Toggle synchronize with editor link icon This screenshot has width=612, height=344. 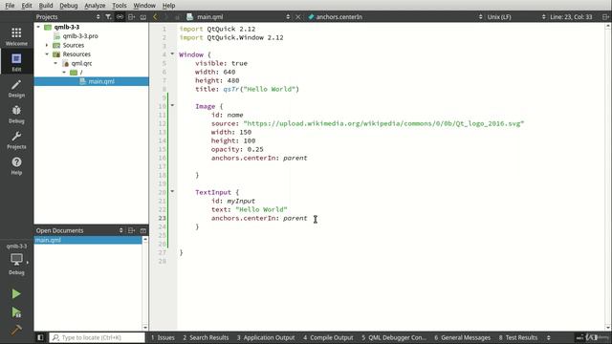pyautogui.click(x=120, y=17)
